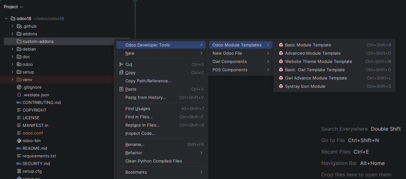This screenshot has width=406, height=179.
Task: Click the markdown icon of README.md
Action: 19,148
